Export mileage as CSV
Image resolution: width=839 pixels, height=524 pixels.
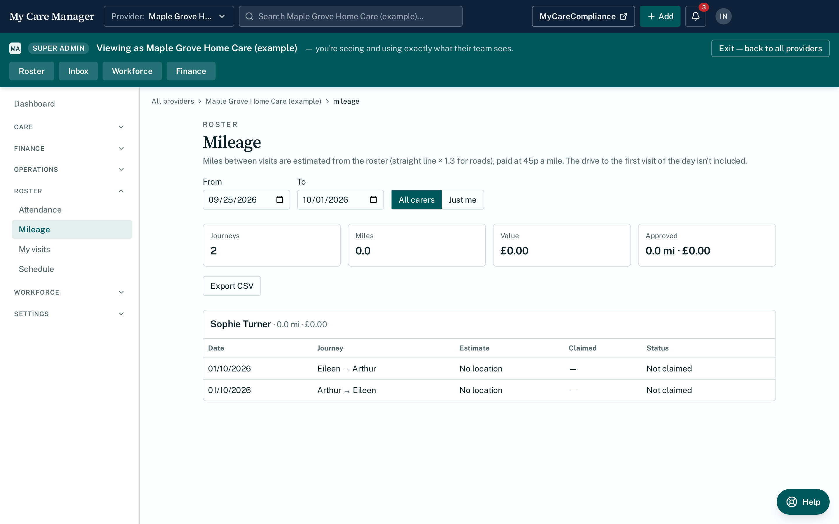[232, 286]
